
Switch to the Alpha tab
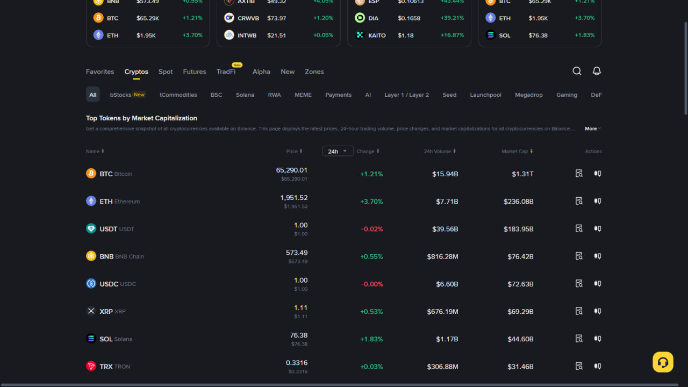[261, 71]
